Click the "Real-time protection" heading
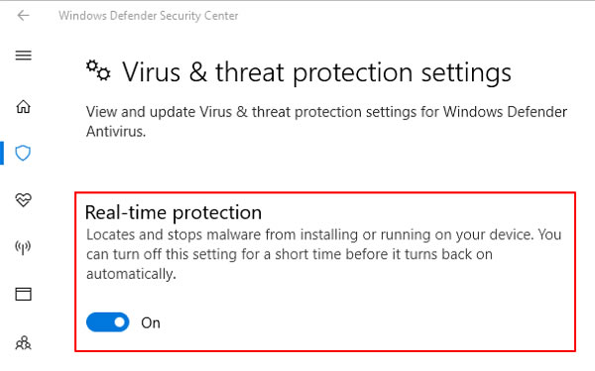The height and width of the screenshot is (371, 595). [x=174, y=212]
